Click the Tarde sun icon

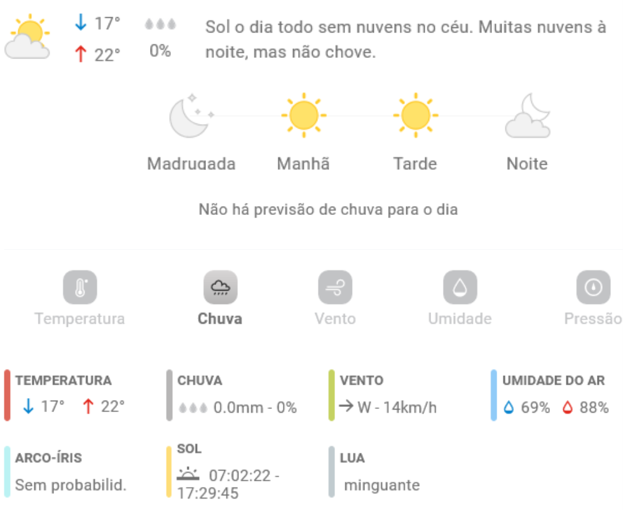pos(415,116)
